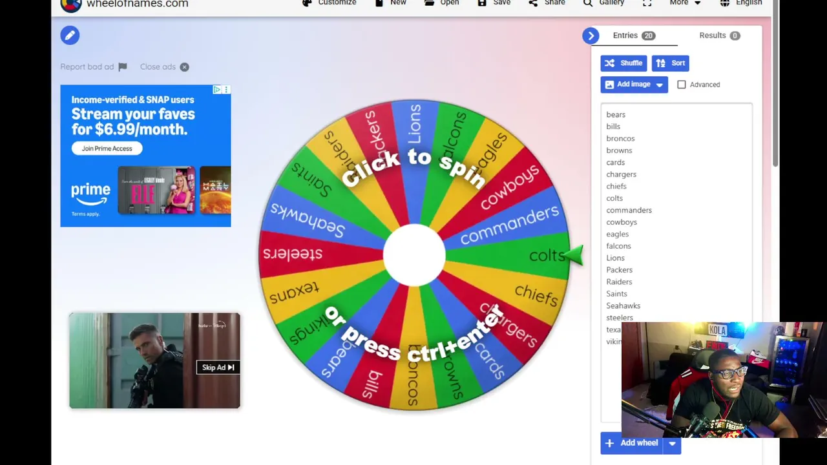Click 'broncos' in the entries list
The image size is (827, 465).
(620, 139)
